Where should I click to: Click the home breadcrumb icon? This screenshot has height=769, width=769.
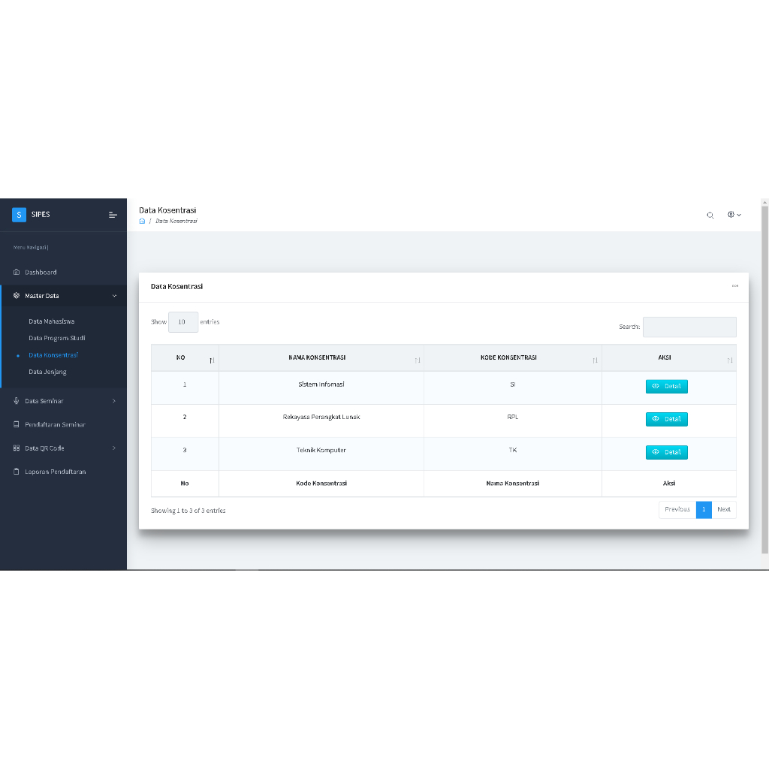pos(142,222)
